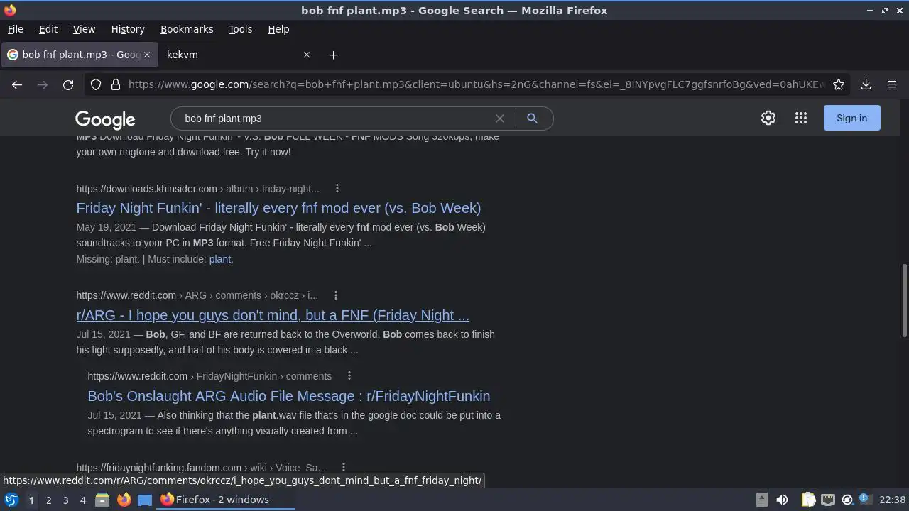Open the volume speaker tray icon
The width and height of the screenshot is (909, 511).
[782, 500]
